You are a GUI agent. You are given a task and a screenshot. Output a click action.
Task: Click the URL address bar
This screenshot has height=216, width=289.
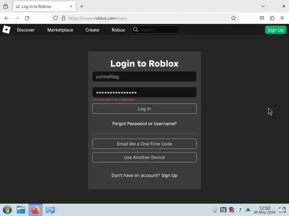(144, 18)
